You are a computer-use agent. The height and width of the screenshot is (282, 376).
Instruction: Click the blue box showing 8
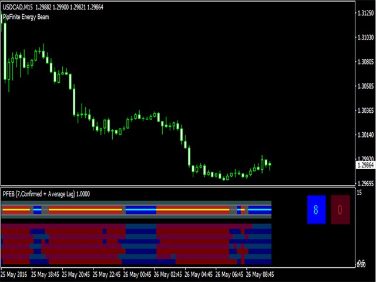316,210
